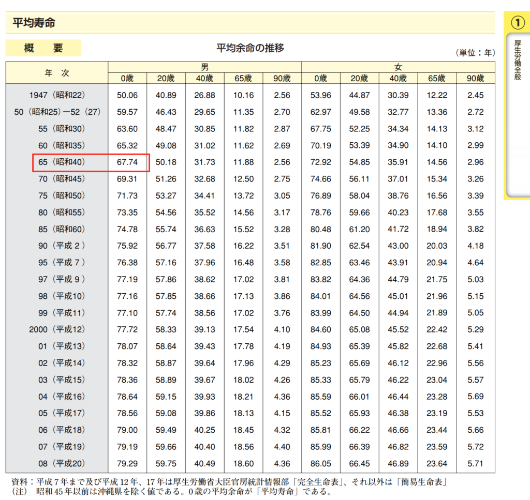530x500 pixels.
Task: Click the （注）note line at bottom
Action: [x=171, y=491]
